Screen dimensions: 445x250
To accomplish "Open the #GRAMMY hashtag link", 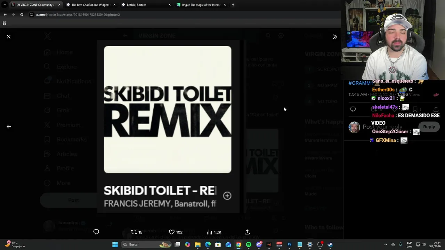I will point(360,83).
